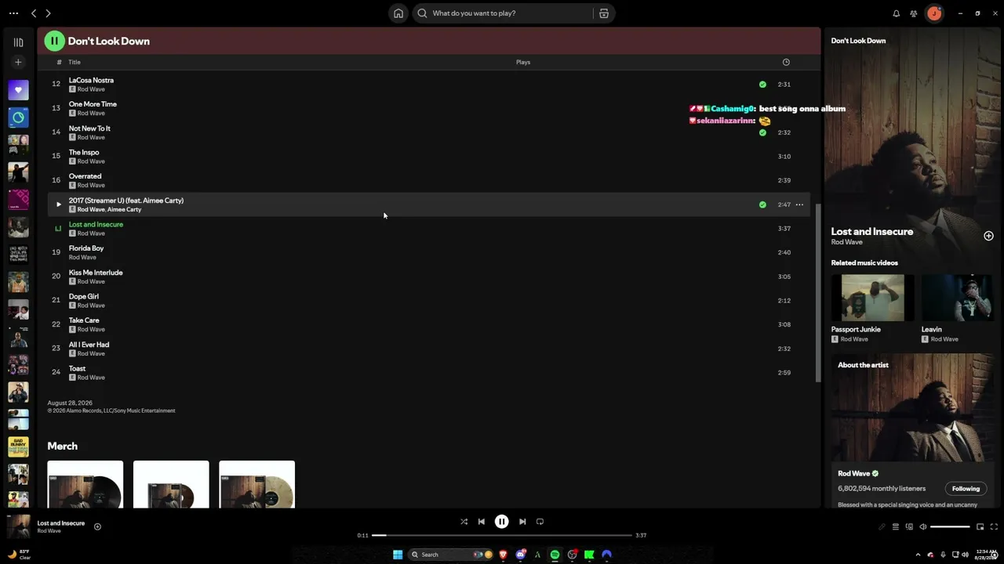This screenshot has width=1004, height=564.
Task: Open Kick app from taskbar
Action: tap(589, 555)
